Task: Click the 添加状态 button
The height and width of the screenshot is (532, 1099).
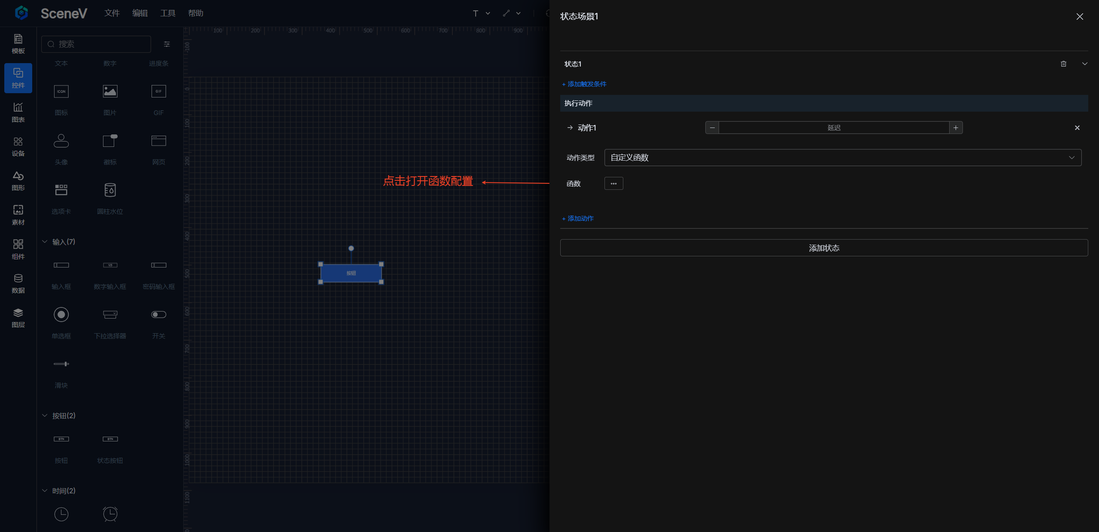Action: 823,248
